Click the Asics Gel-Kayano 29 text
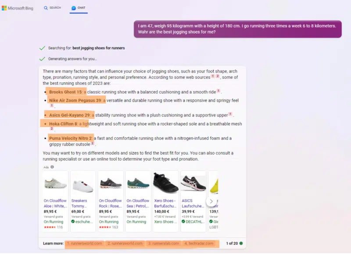Screen dimensions: 351x254 click(70, 115)
